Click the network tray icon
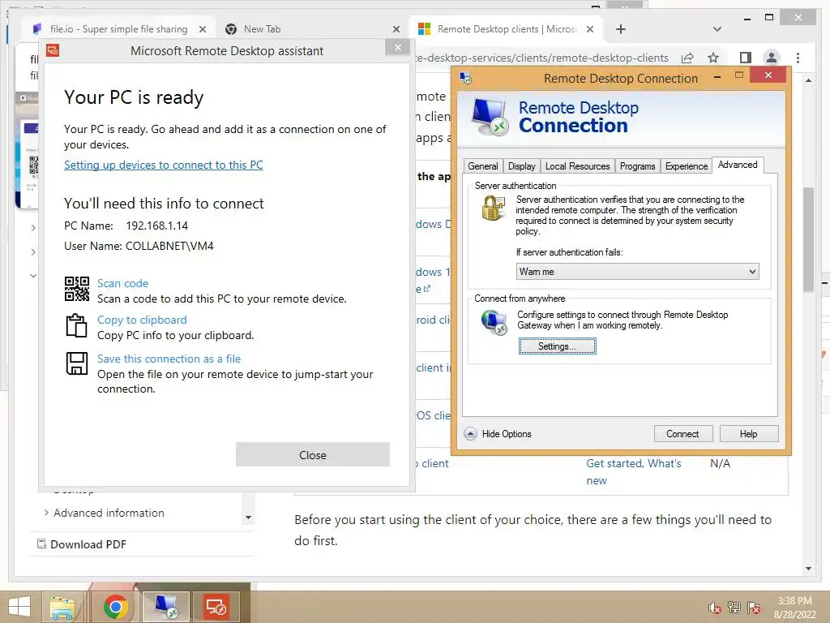 734,608
